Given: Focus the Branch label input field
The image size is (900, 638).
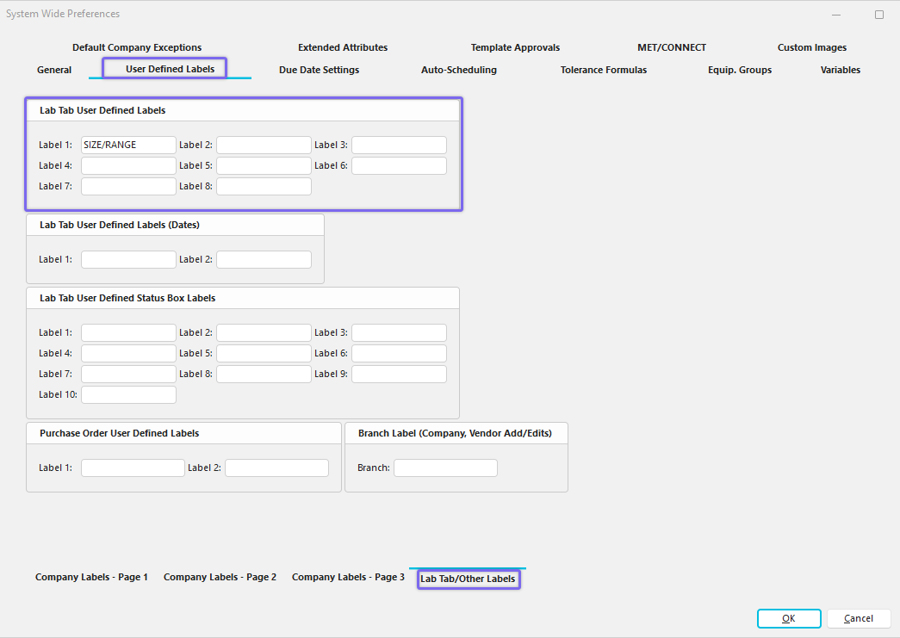Looking at the screenshot, I should [x=445, y=468].
